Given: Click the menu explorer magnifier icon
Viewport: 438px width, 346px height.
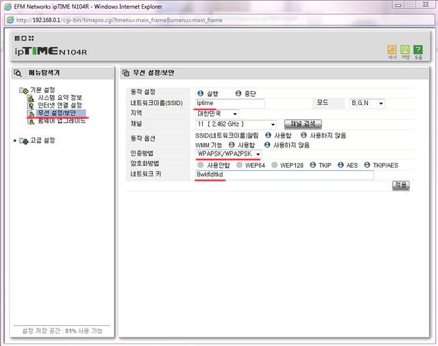Looking at the screenshot, I should (x=18, y=73).
